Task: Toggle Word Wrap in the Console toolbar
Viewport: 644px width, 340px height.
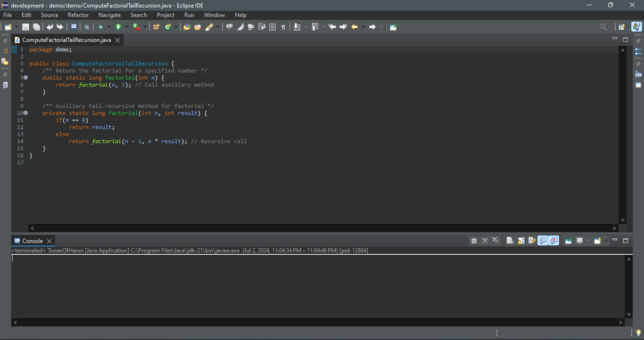Action: coord(532,241)
